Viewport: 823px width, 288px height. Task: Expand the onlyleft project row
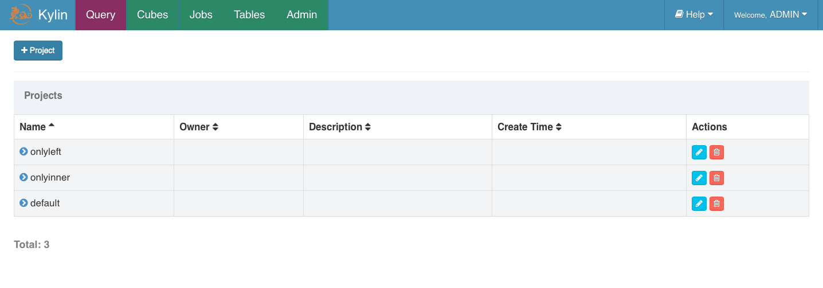pyautogui.click(x=23, y=151)
